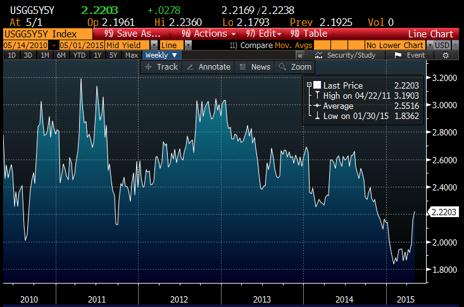This screenshot has width=464, height=307.
Task: Expand the Weekly periodicity dropdown
Action: pos(162,56)
